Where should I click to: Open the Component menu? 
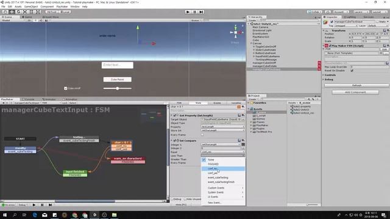click(47, 7)
